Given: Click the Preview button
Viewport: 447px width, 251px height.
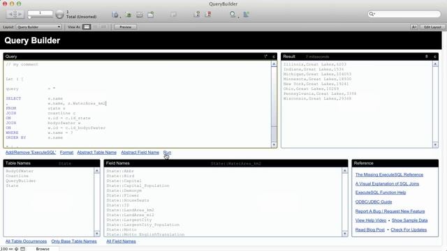Looking at the screenshot, I should [x=126, y=27].
